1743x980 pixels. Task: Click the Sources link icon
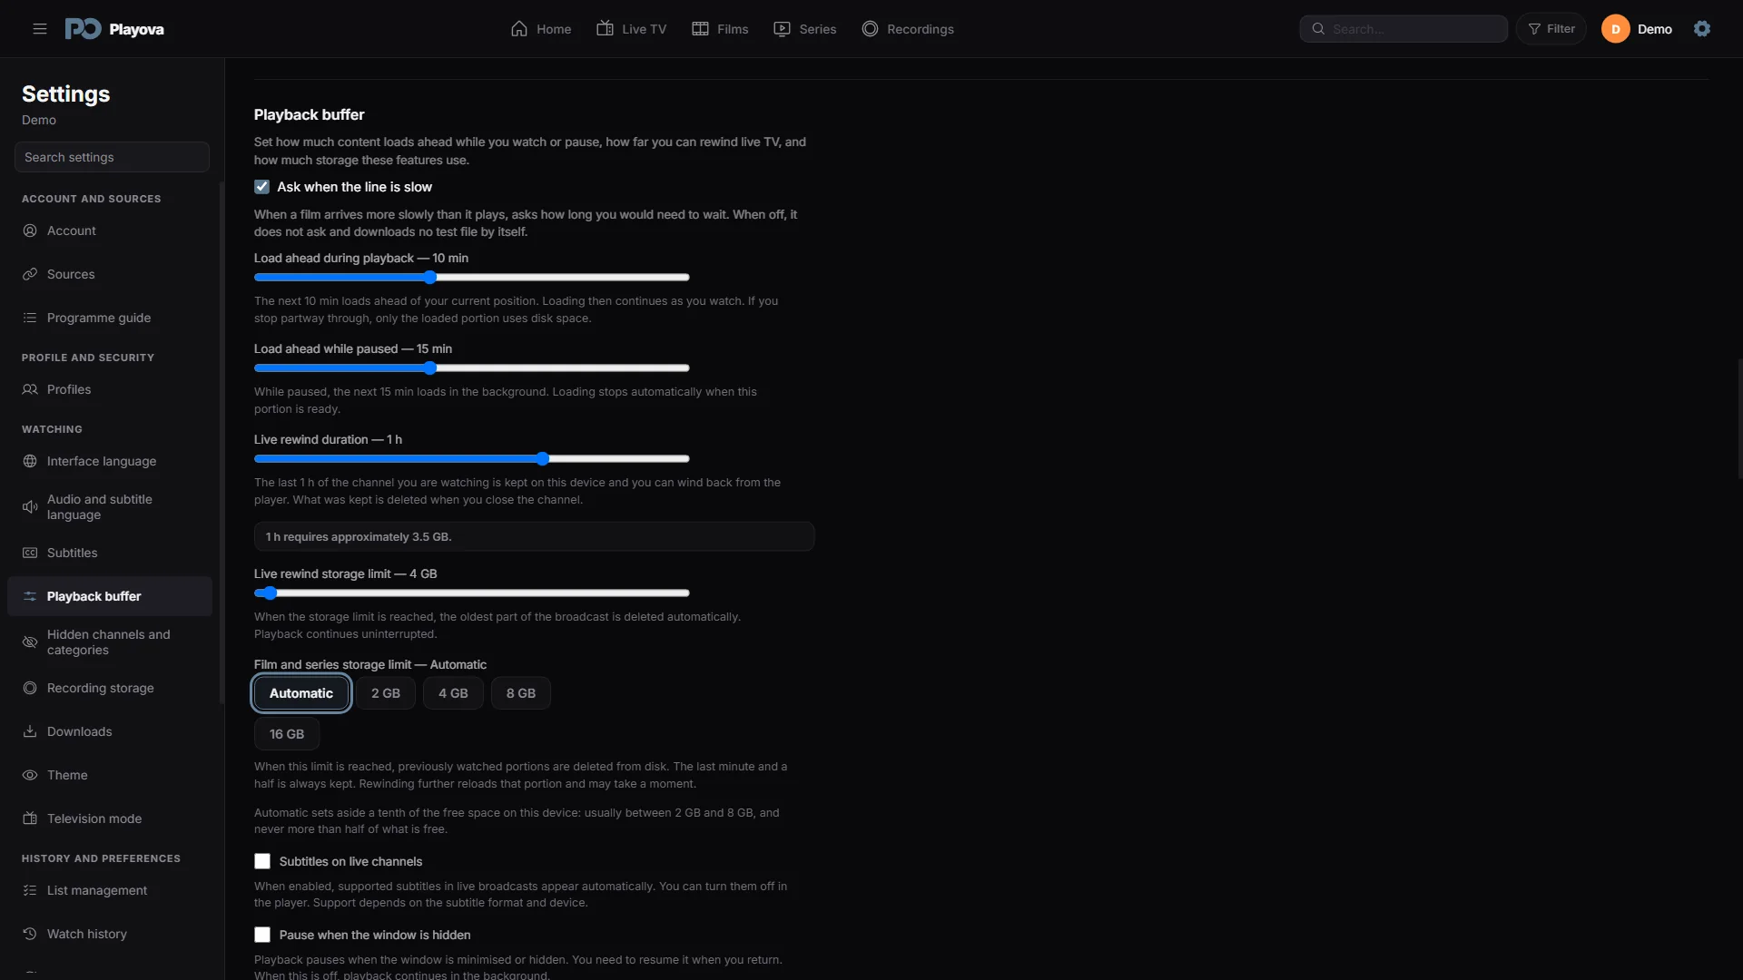tap(30, 274)
